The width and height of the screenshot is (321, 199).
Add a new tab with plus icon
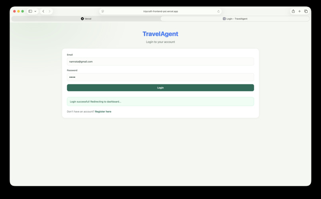pyautogui.click(x=299, y=11)
